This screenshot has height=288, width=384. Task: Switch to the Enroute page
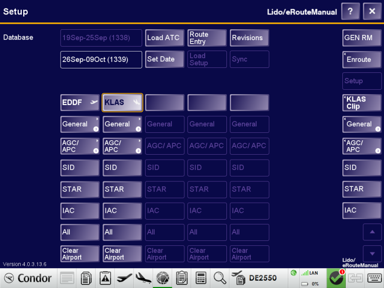point(362,59)
